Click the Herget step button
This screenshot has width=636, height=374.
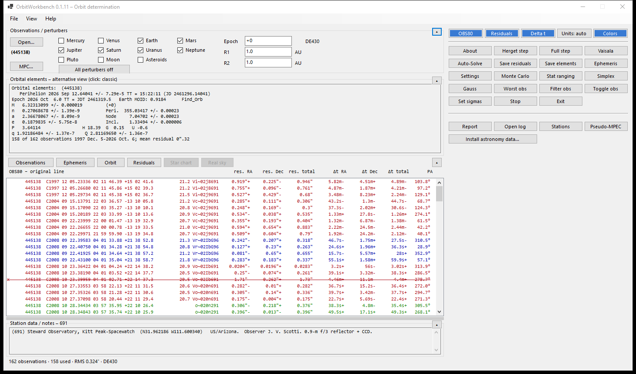[515, 51]
